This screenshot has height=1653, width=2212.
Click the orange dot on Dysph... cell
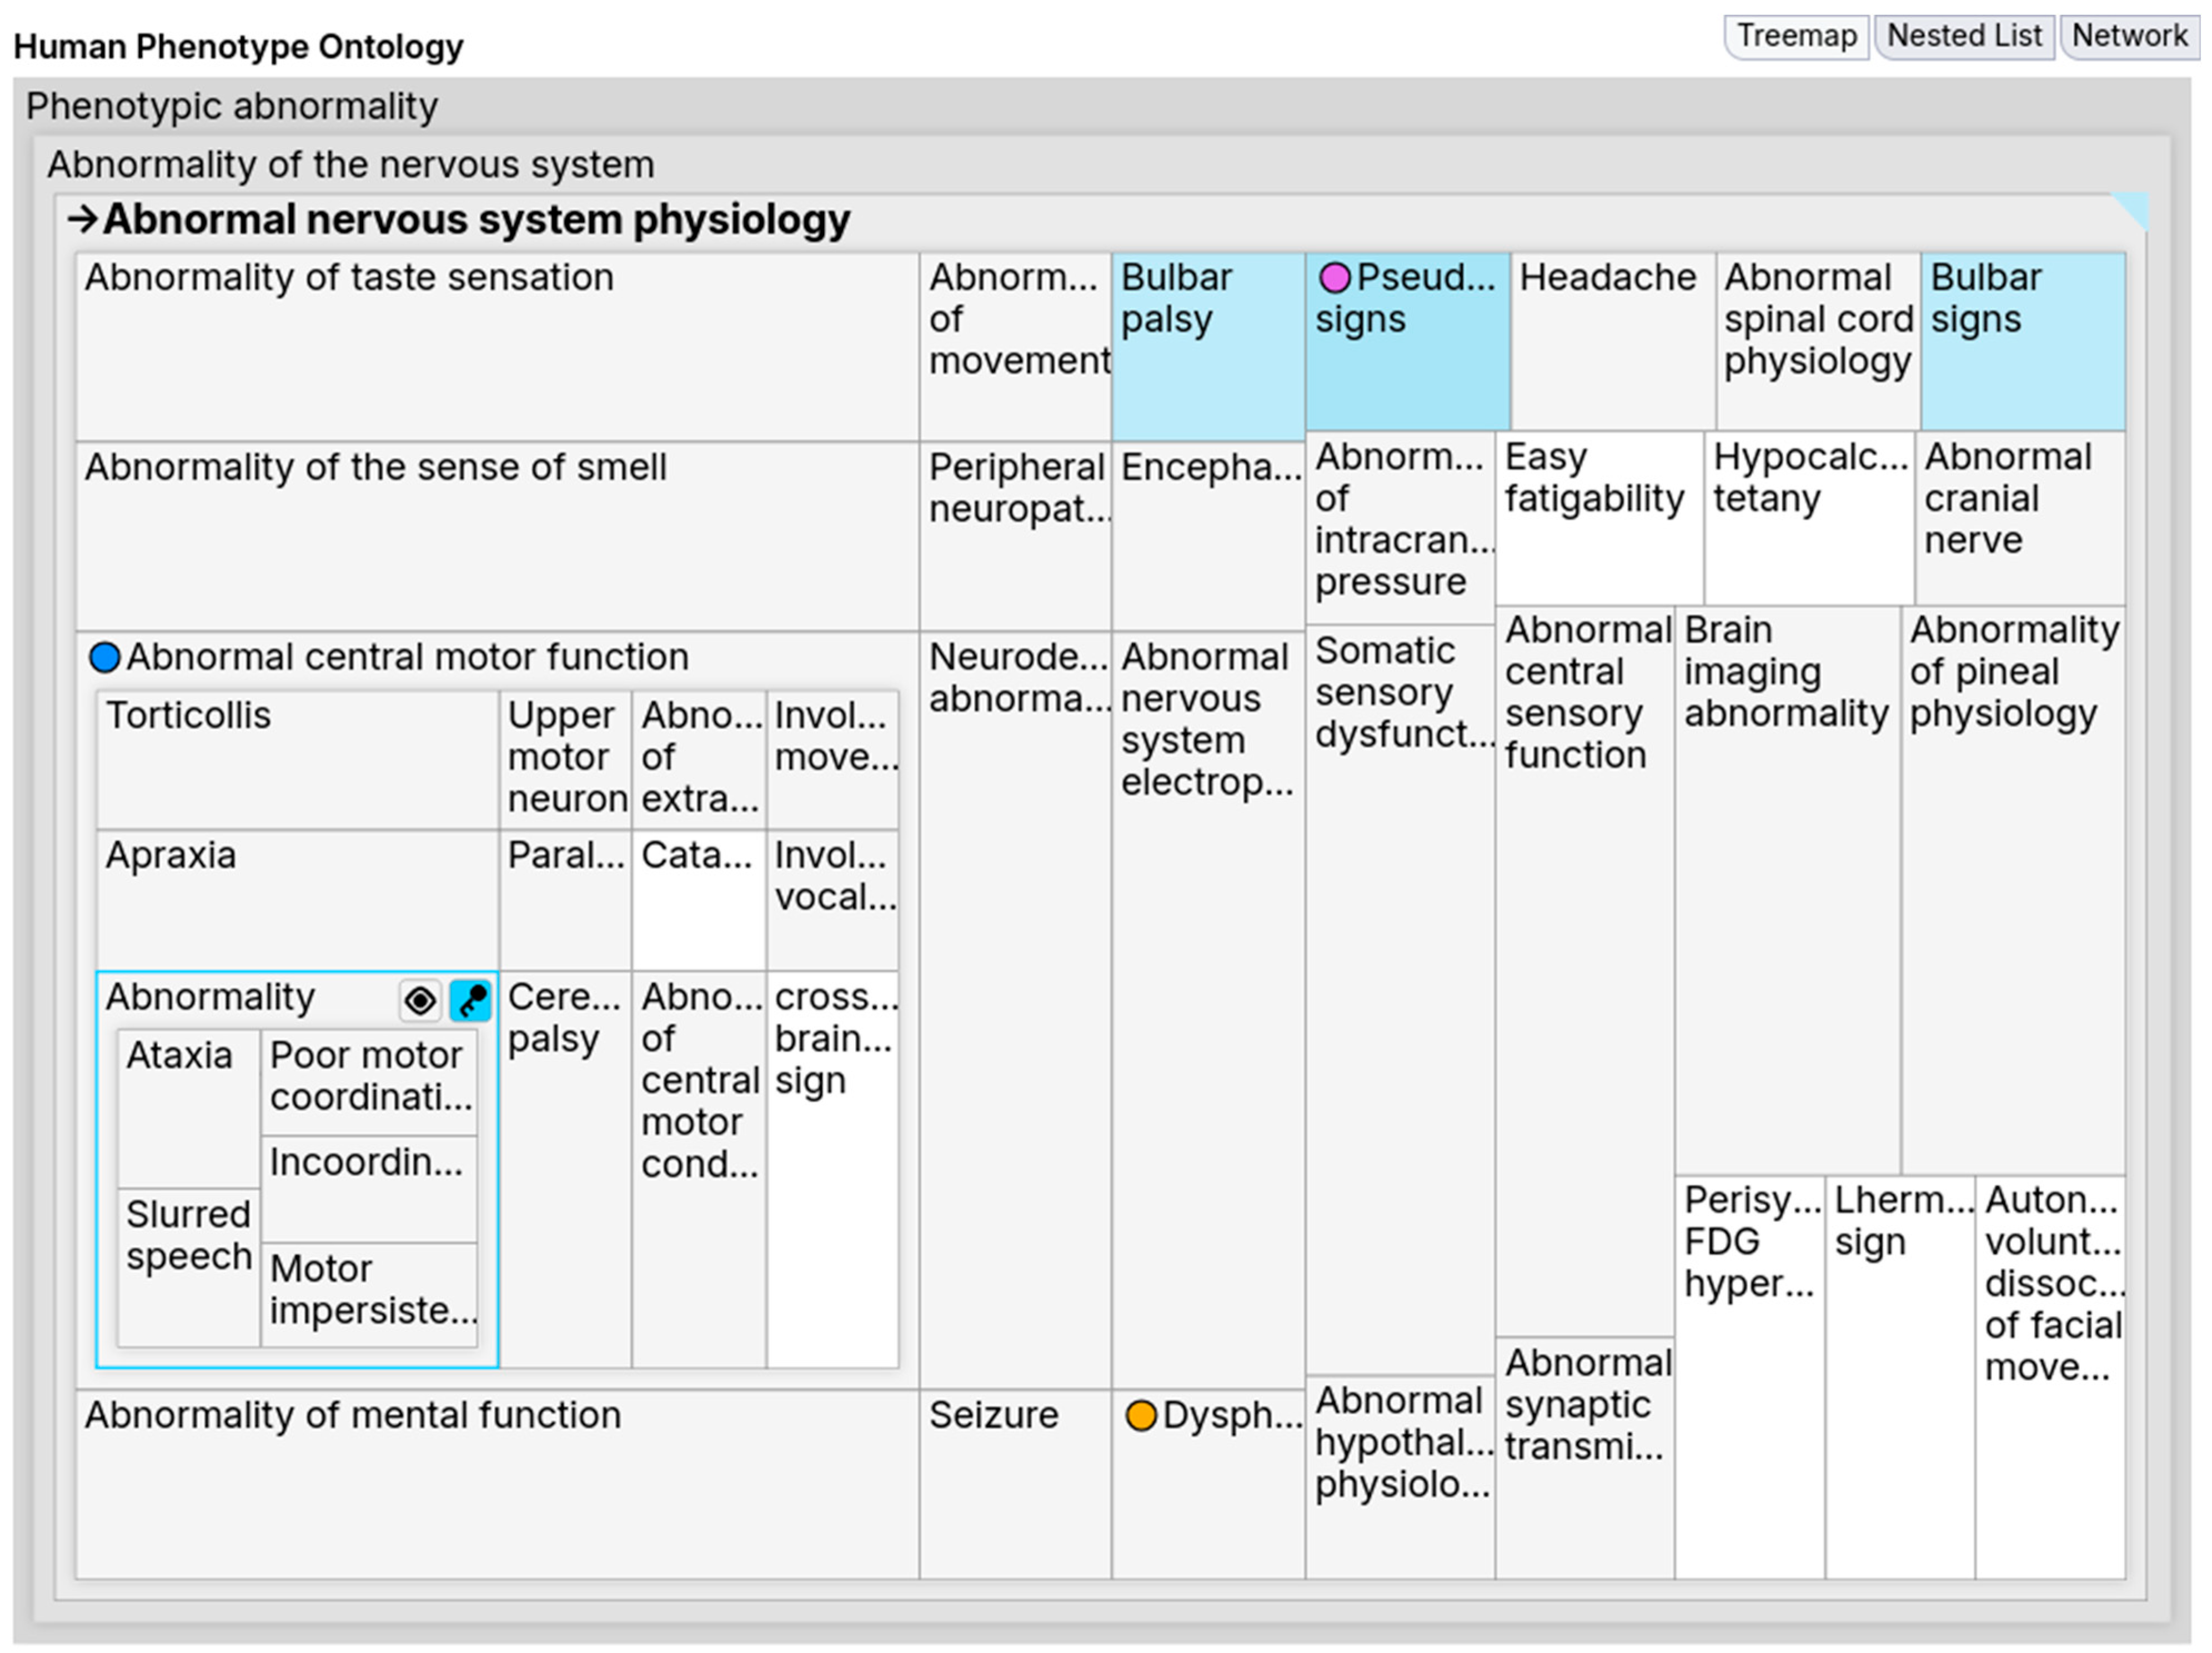[1141, 1416]
